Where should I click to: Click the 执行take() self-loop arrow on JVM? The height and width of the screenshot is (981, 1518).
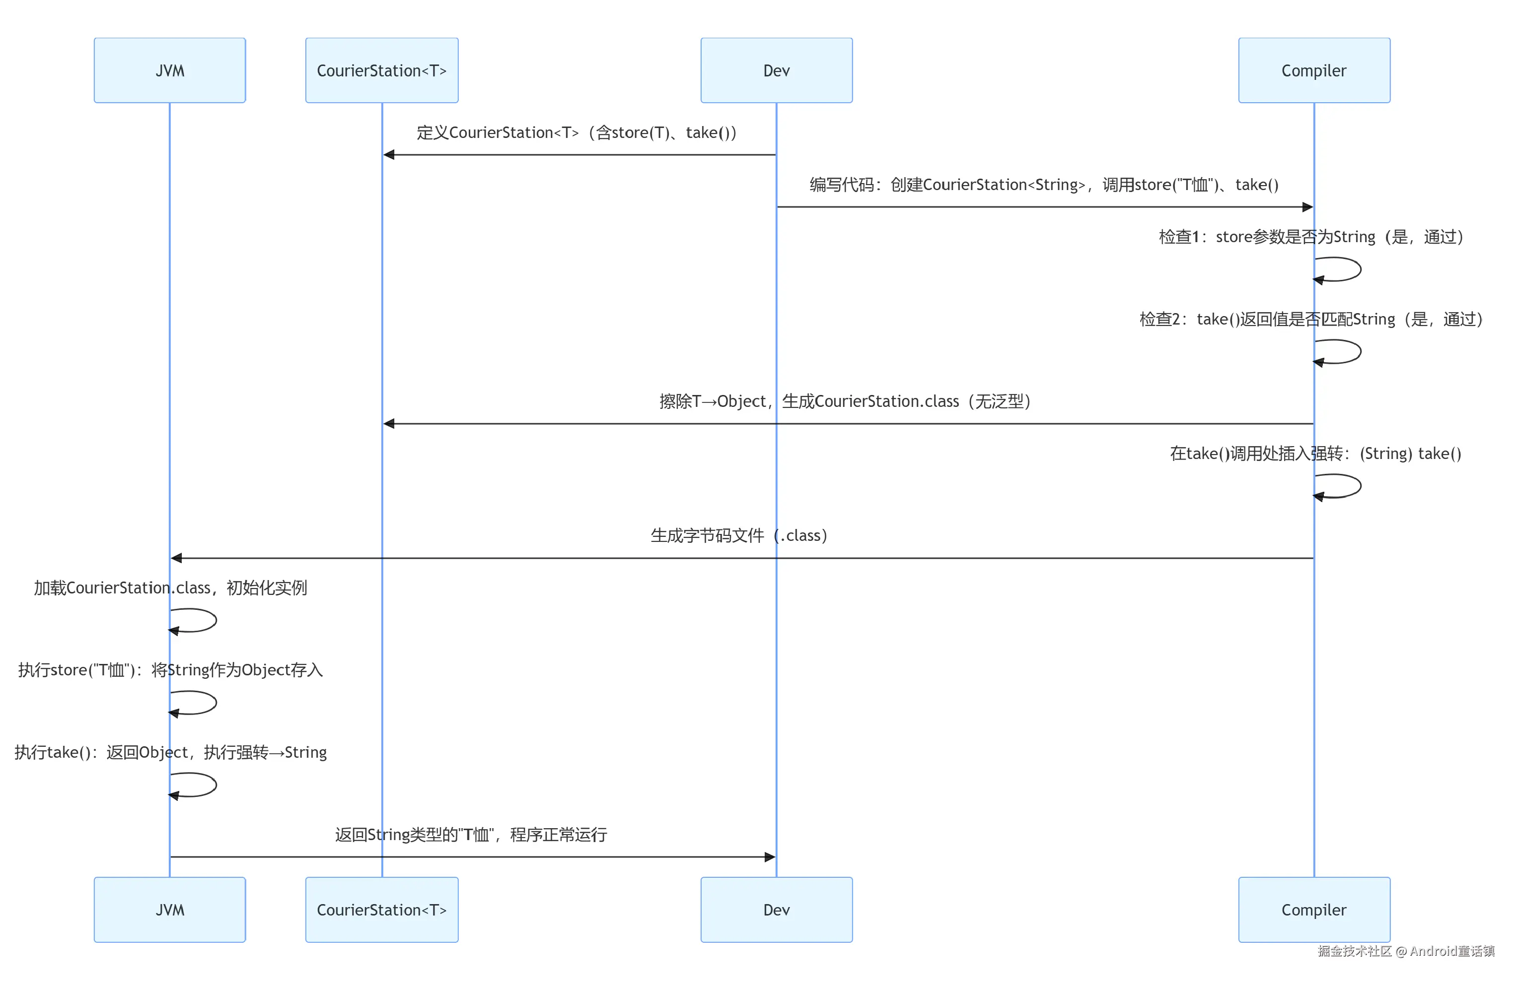point(194,785)
